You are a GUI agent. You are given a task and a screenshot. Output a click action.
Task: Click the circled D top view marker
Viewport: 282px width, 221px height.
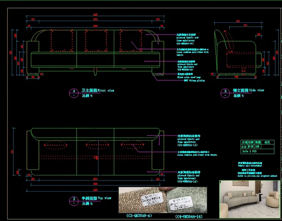(74, 201)
